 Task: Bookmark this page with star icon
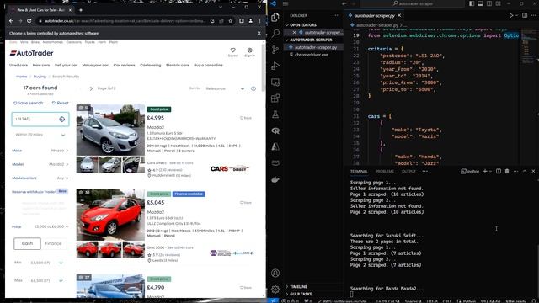point(230,21)
